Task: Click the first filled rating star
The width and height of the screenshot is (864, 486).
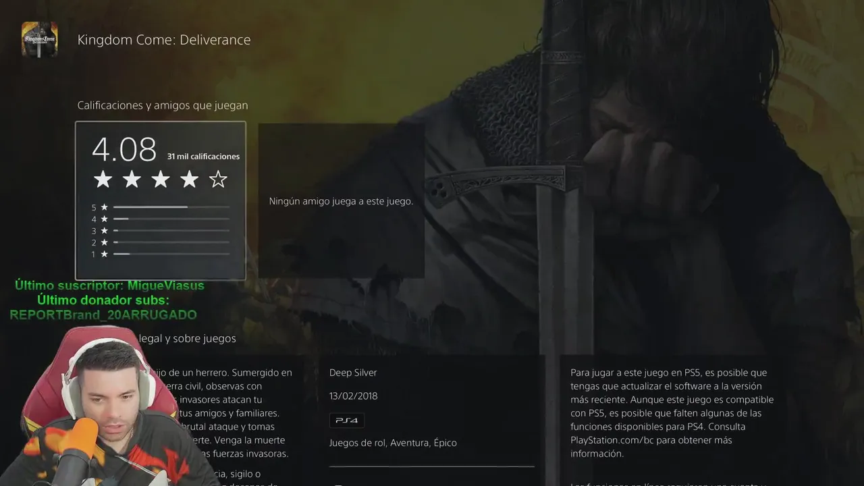Action: [x=103, y=180]
